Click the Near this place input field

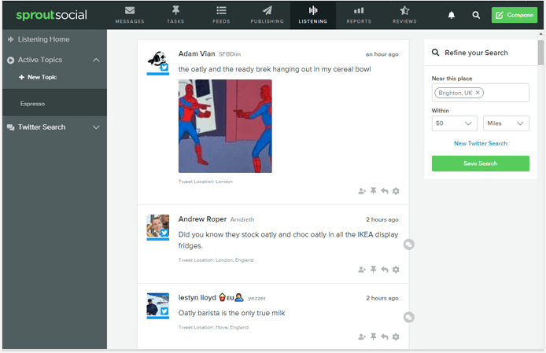[x=480, y=93]
